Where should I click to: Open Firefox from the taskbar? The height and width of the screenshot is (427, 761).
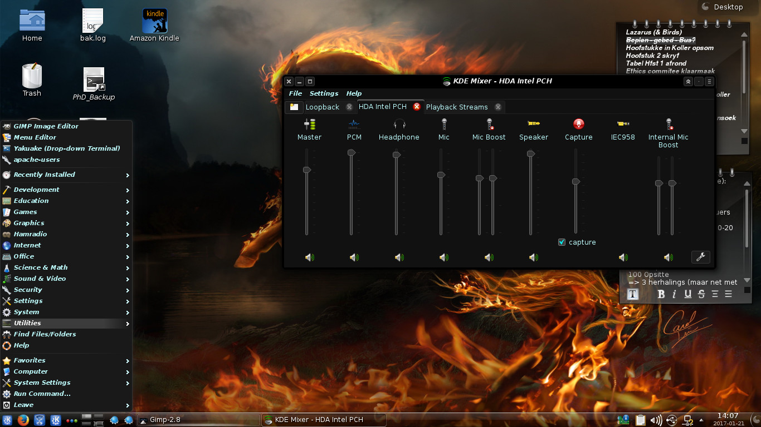tap(23, 420)
